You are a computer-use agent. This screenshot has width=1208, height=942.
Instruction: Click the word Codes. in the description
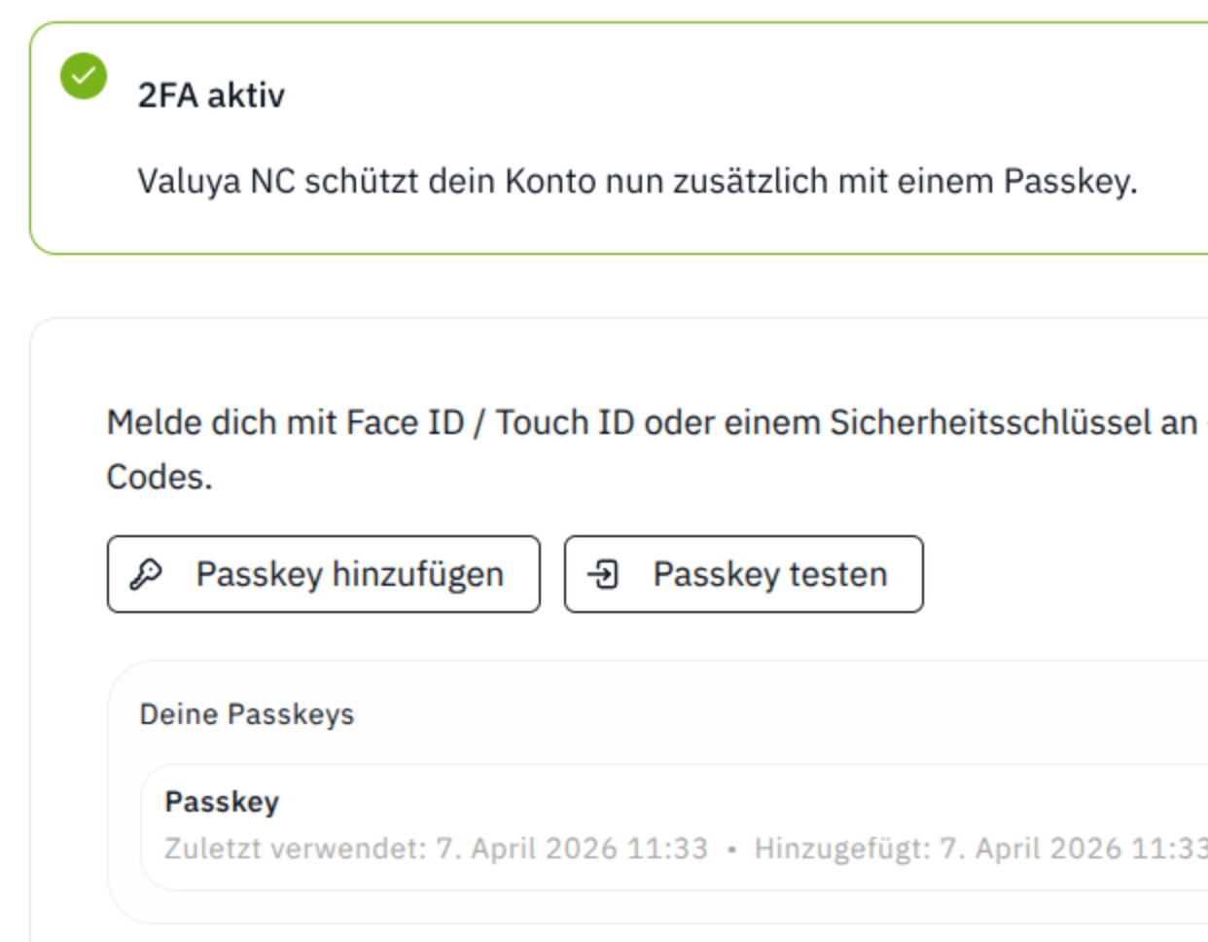(x=160, y=477)
